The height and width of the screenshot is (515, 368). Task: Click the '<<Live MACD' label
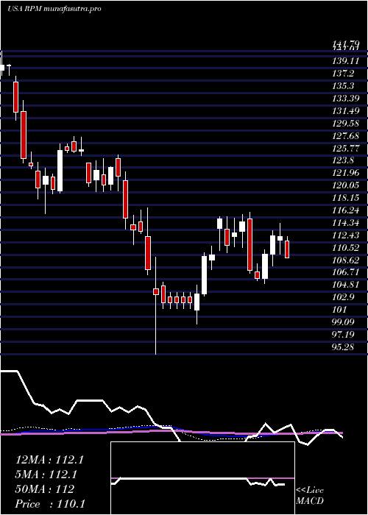coord(310,496)
